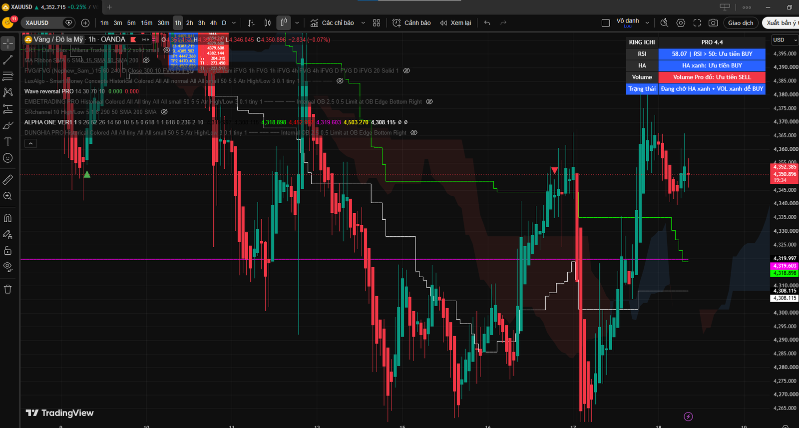
Task: Click the ALPHA ONE VER1.1 indicator label
Action: [x=50, y=122]
